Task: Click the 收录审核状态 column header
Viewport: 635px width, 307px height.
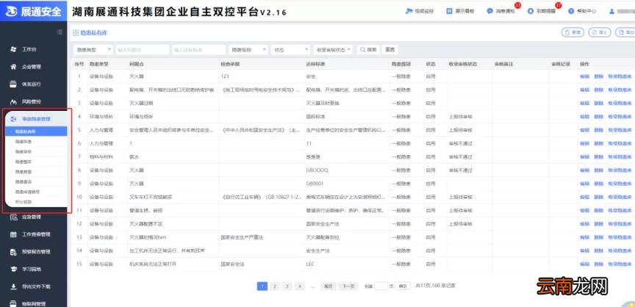Action: point(462,64)
